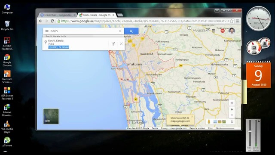Open the Google apps grid
Image resolution: width=275 pixels, height=155 pixels.
[x=214, y=31]
